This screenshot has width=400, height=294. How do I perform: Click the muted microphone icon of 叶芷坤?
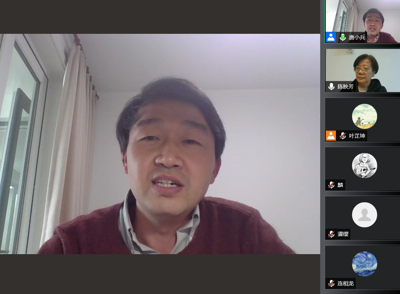[x=343, y=135]
